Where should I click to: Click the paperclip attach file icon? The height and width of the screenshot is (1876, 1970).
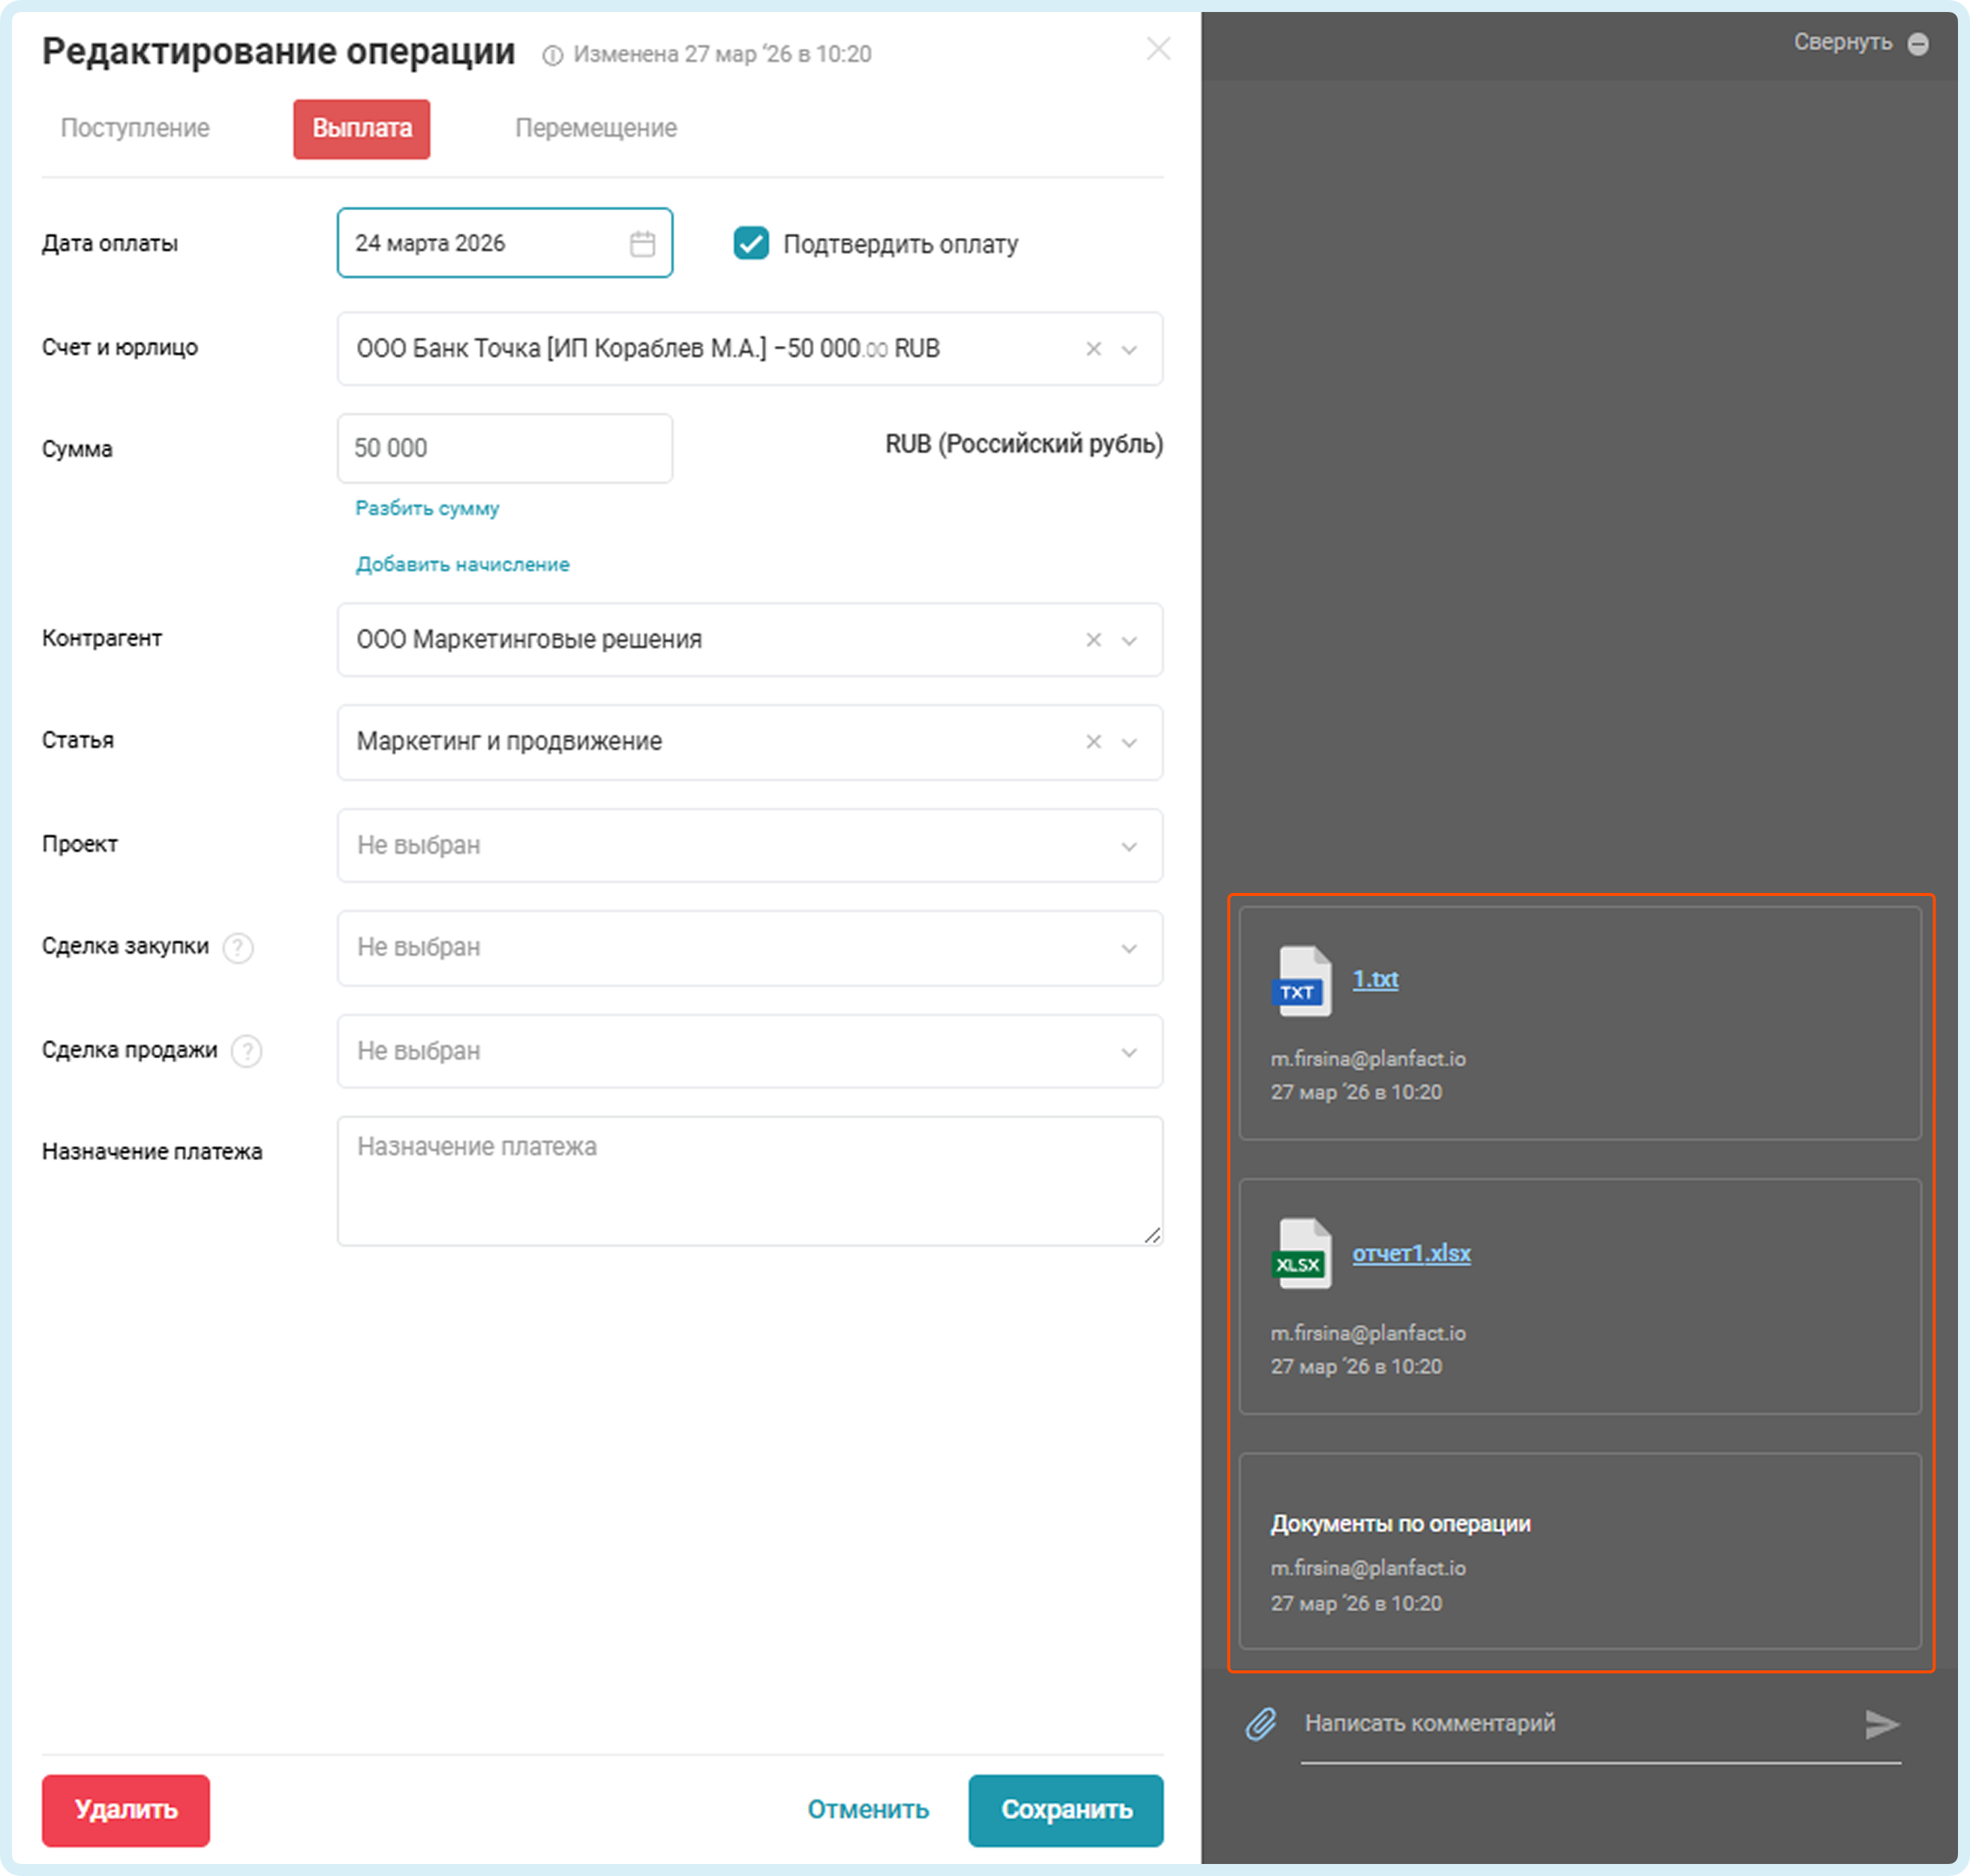pyautogui.click(x=1260, y=1723)
